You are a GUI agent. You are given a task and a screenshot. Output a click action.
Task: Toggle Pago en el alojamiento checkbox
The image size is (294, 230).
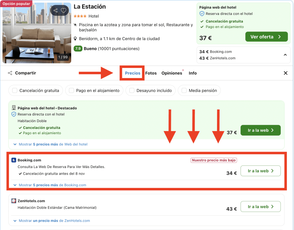pos(71,91)
